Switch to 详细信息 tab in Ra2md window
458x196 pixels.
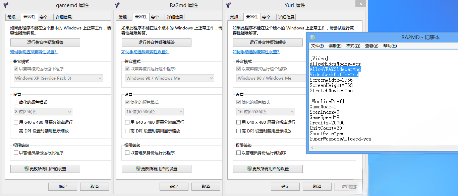click(x=175, y=17)
